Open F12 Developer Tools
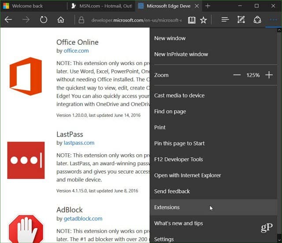The height and width of the screenshot is (243, 282). click(x=213, y=159)
